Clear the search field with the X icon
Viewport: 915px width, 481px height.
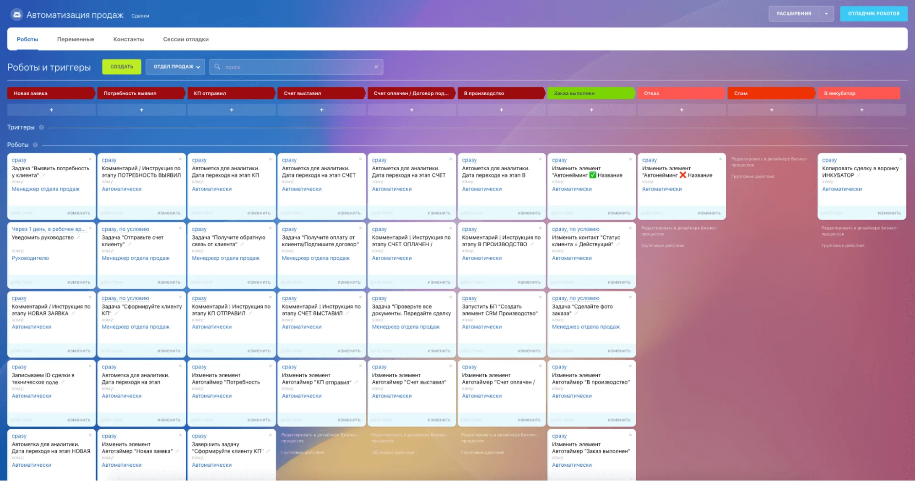click(x=376, y=67)
